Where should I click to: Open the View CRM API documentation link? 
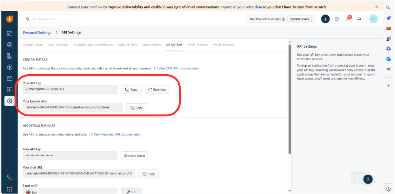click(x=177, y=68)
